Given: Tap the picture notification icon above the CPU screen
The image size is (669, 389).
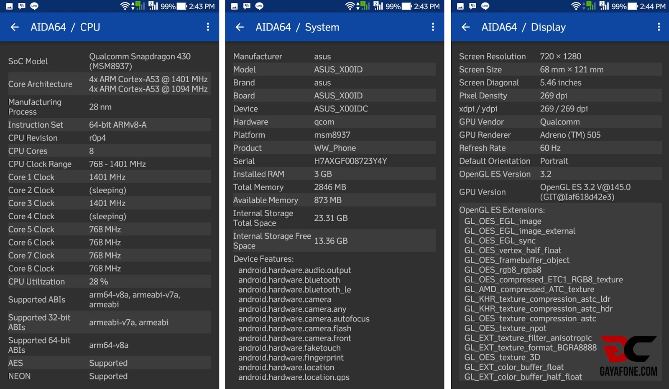Looking at the screenshot, I should [x=9, y=6].
